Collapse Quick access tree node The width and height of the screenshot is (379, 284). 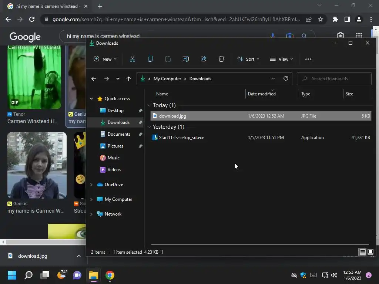(x=91, y=98)
